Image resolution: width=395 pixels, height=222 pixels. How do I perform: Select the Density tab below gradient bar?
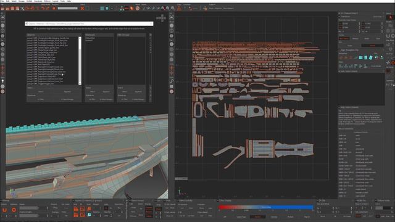click(274, 216)
